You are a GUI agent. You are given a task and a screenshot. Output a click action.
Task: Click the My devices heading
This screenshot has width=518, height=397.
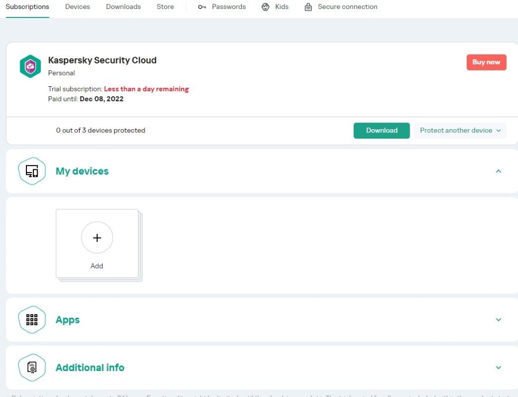(x=82, y=171)
